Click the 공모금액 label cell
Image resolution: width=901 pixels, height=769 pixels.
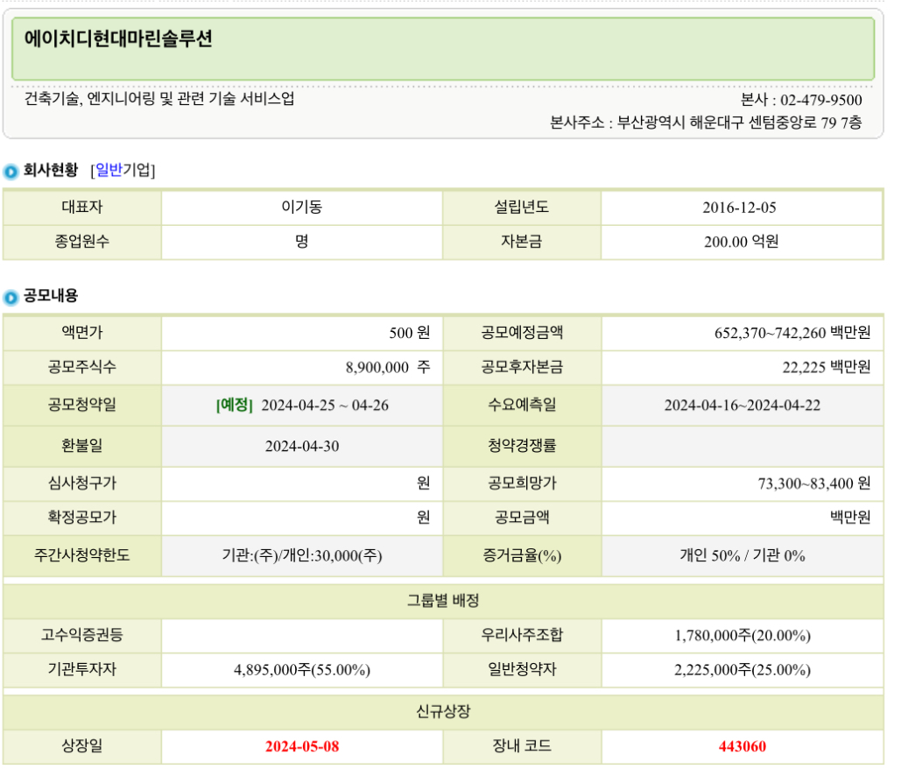pos(522,518)
